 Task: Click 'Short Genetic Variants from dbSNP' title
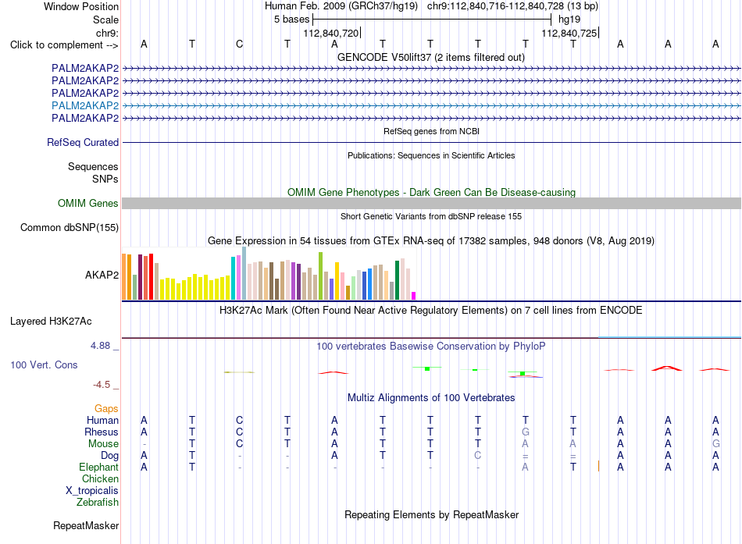(x=431, y=216)
